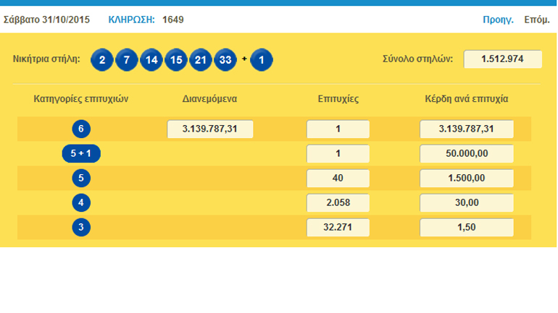558x313 pixels.
Task: Click the 5 + 1 category badge
Action: (82, 154)
